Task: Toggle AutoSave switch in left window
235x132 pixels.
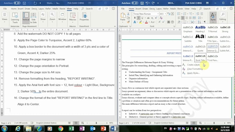Action: click(17, 3)
